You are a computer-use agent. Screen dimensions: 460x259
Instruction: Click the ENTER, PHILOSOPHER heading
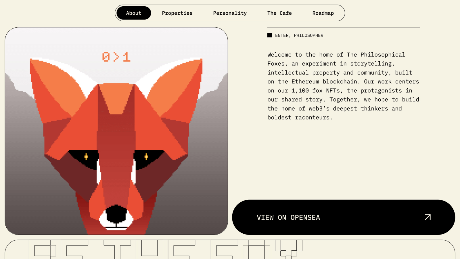(299, 35)
